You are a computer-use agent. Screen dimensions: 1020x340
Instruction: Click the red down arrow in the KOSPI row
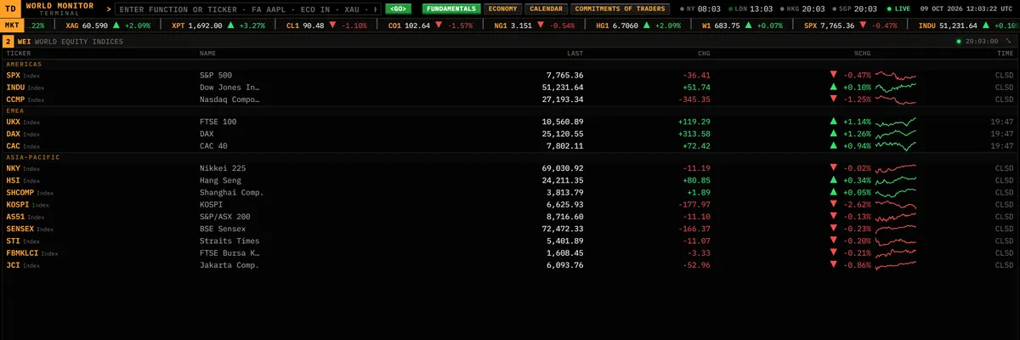(834, 205)
